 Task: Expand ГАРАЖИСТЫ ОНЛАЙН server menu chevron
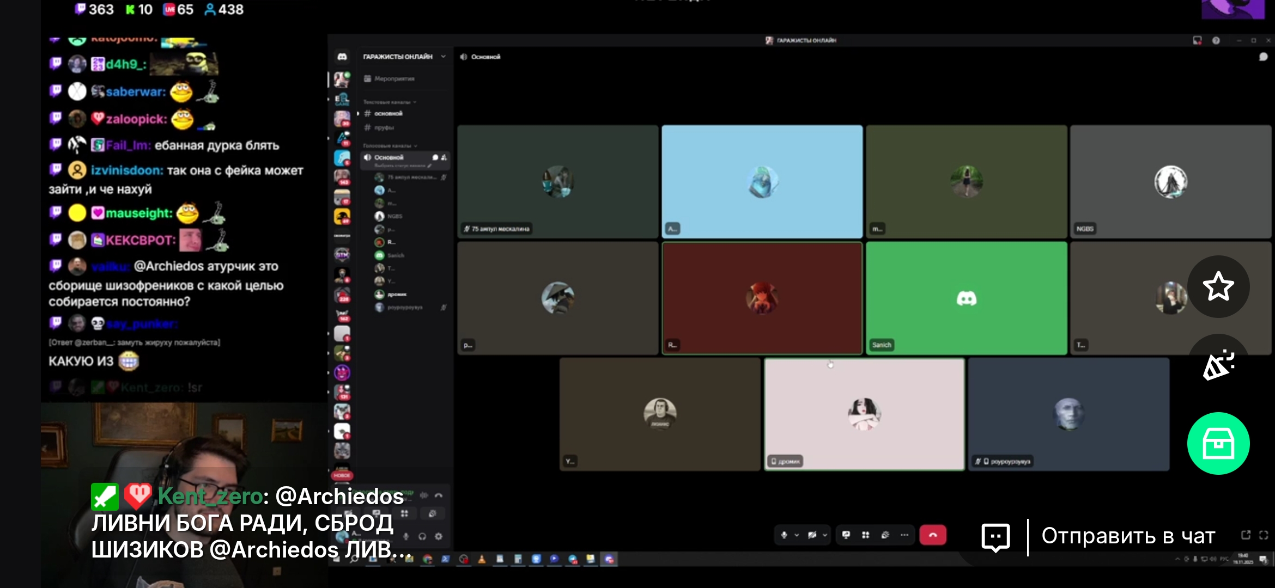[x=443, y=57]
